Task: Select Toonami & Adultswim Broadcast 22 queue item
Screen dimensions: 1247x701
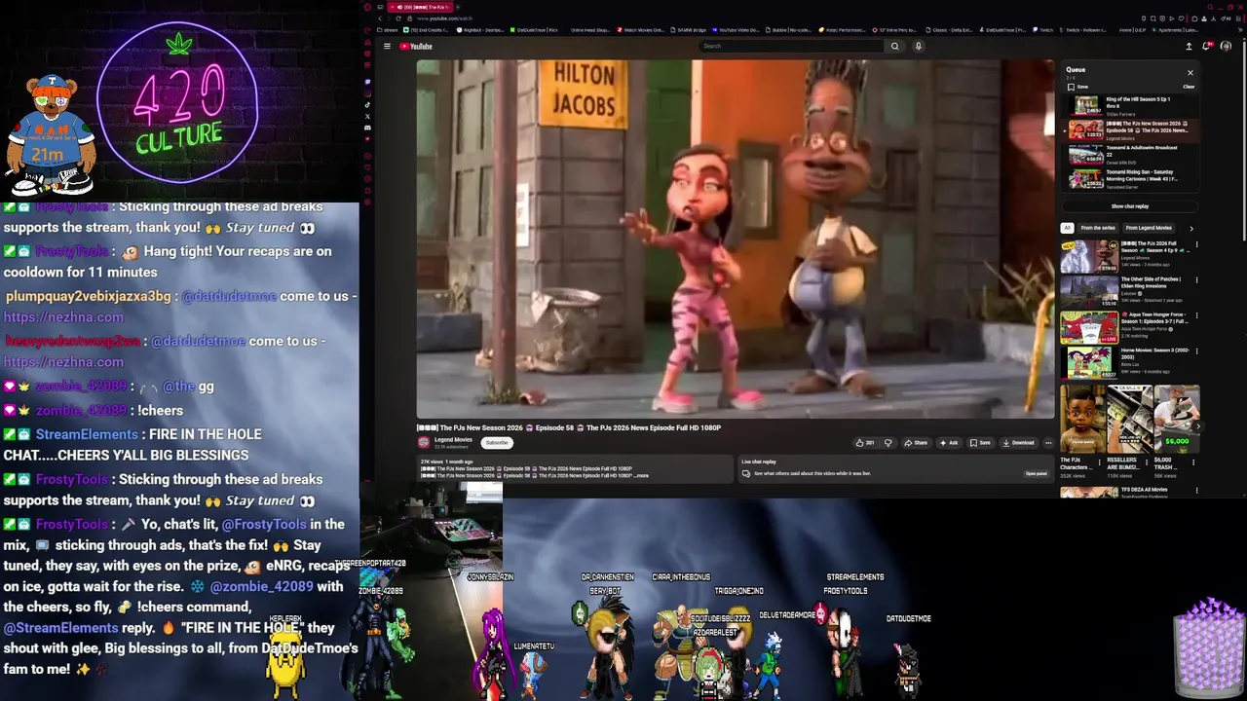Action: [1128, 155]
